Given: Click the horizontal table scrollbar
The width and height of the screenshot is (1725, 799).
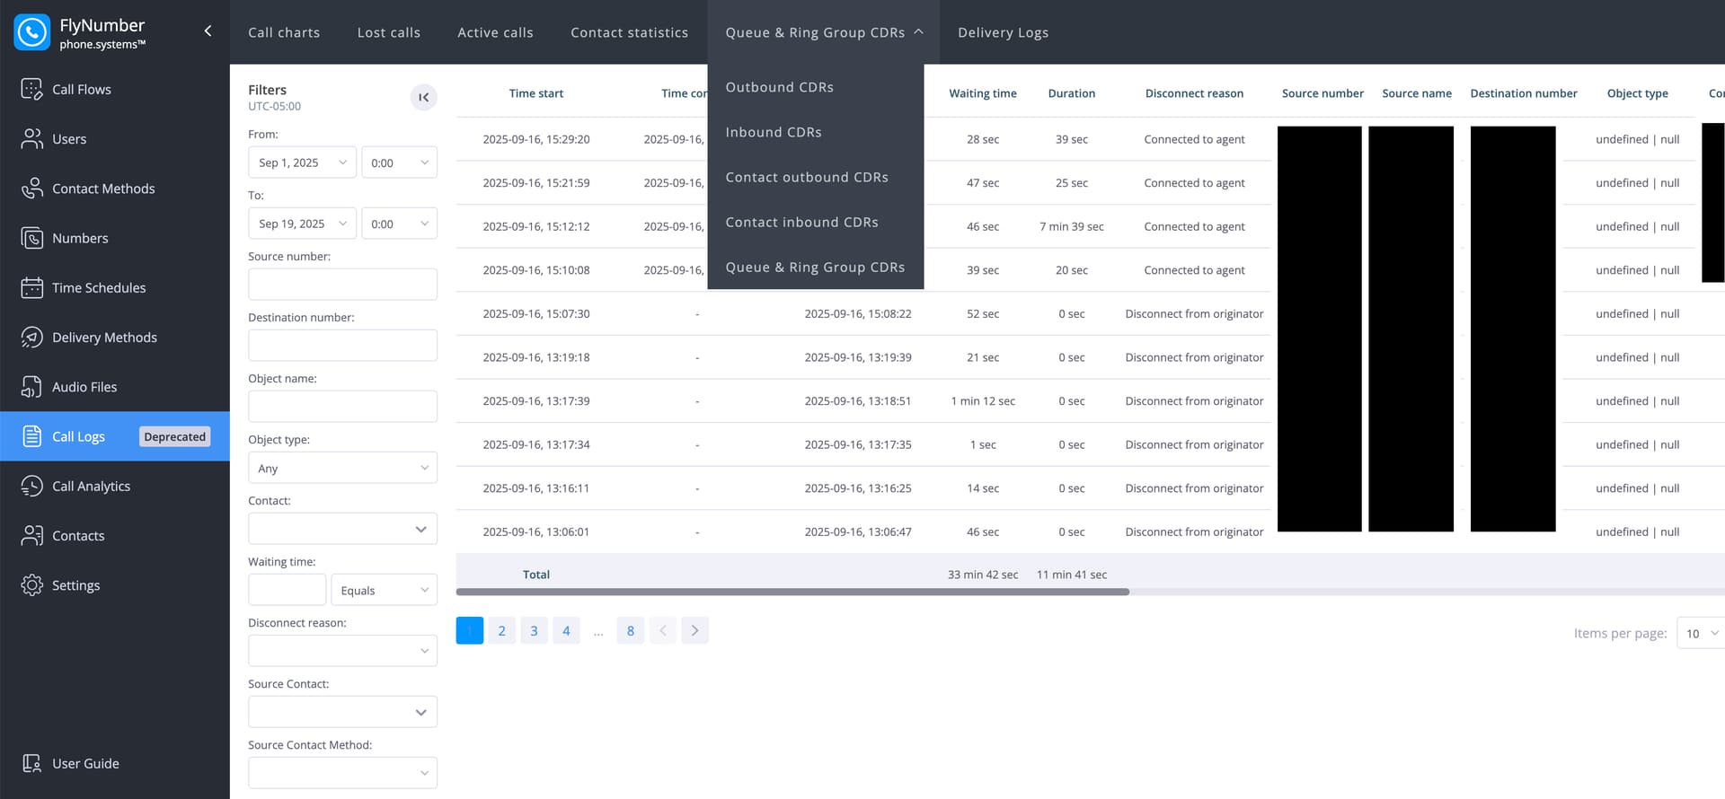Looking at the screenshot, I should pos(792,592).
